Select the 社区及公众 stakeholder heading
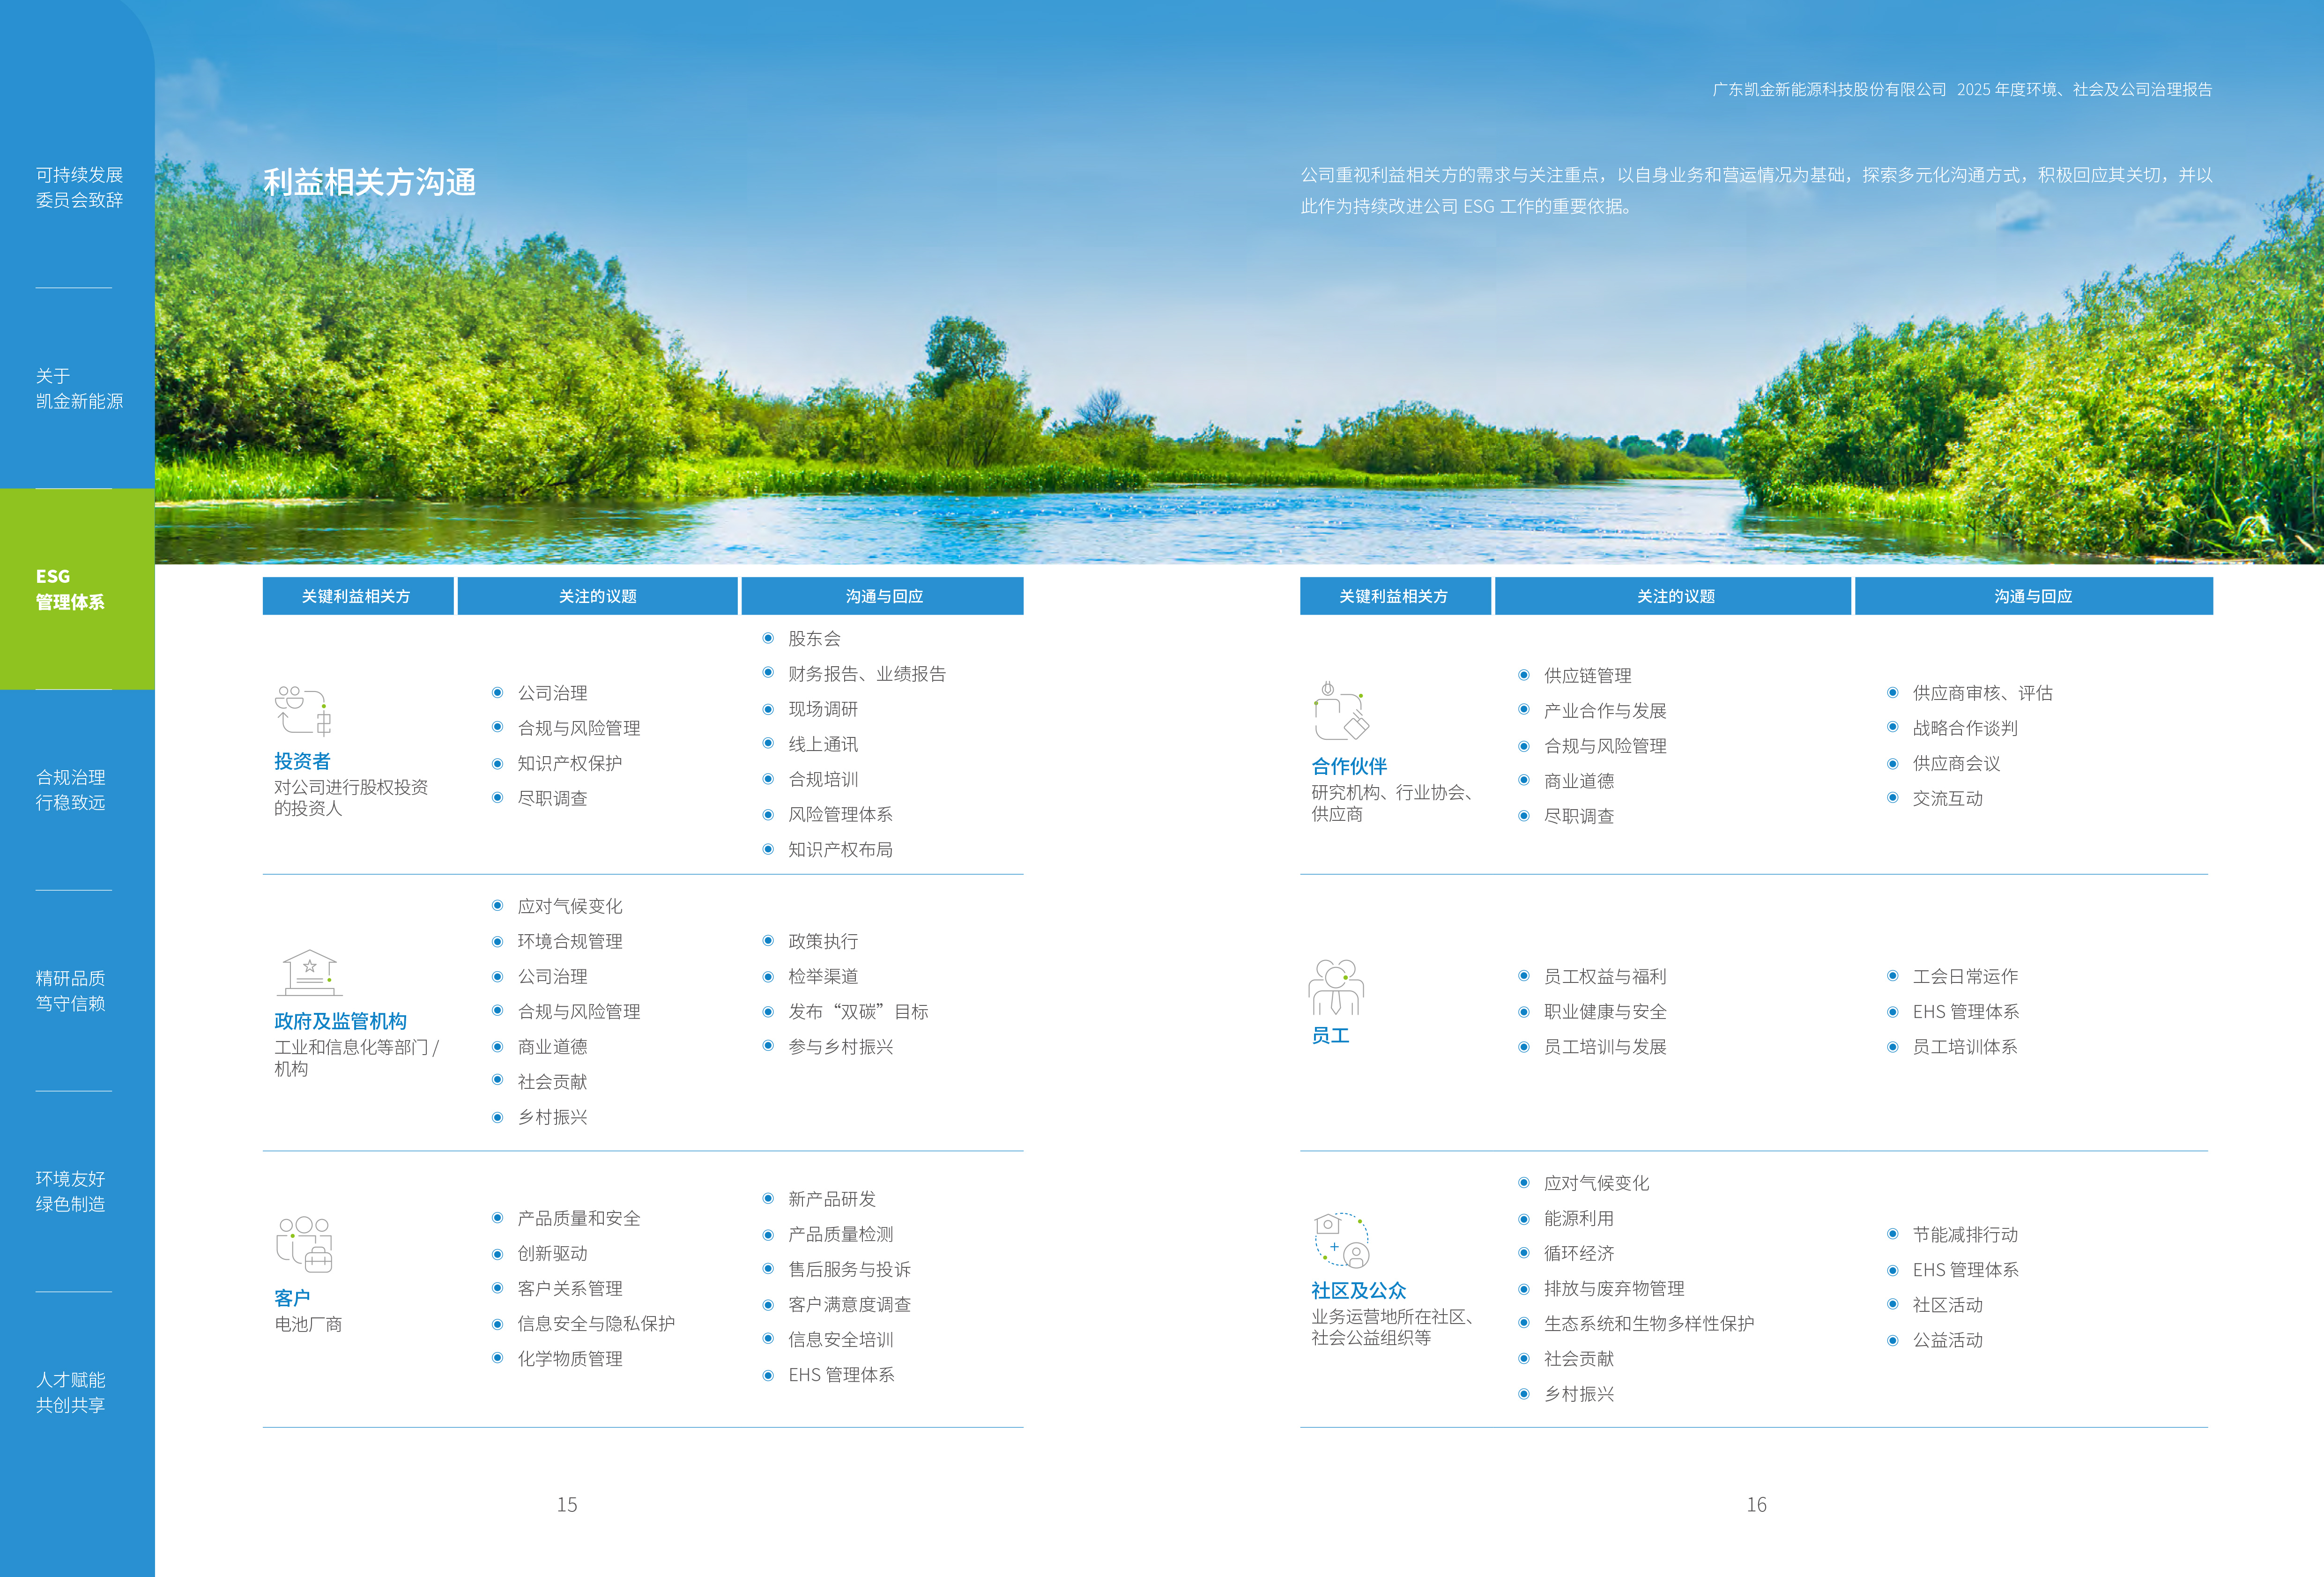This screenshot has width=2324, height=1577. 1358,1291
